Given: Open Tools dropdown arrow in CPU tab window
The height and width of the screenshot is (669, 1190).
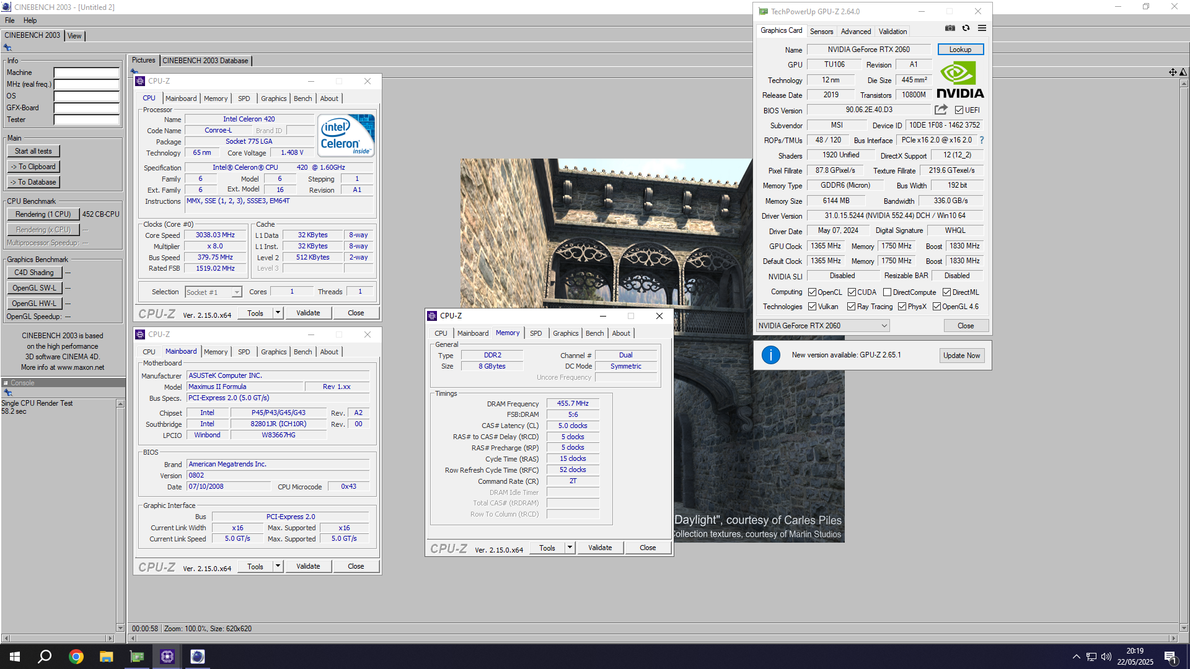Looking at the screenshot, I should pyautogui.click(x=278, y=313).
